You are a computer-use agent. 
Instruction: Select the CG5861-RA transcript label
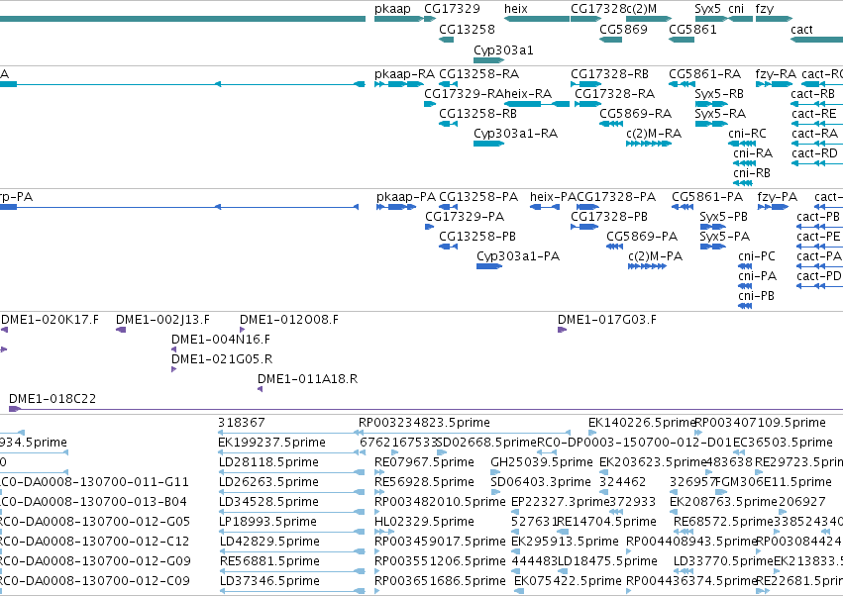click(705, 74)
